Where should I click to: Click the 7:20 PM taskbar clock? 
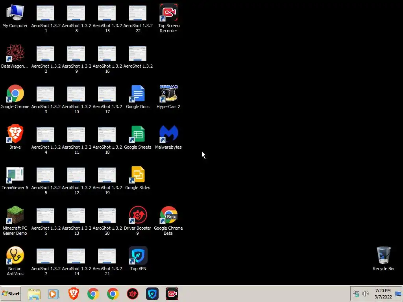[383, 294]
